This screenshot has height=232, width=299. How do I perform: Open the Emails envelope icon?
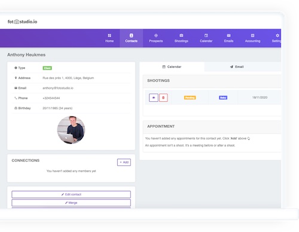(228, 35)
